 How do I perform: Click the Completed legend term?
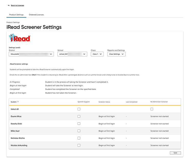pos(15,89)
